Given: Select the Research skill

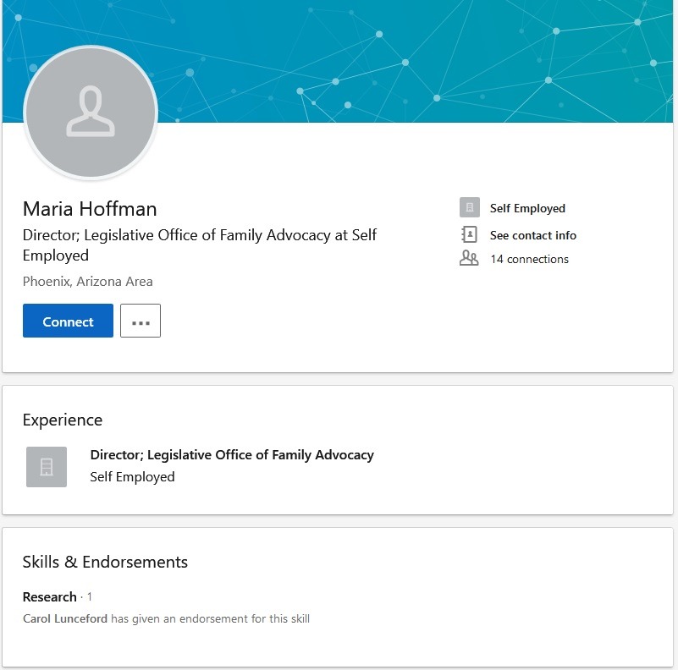Looking at the screenshot, I should point(49,596).
